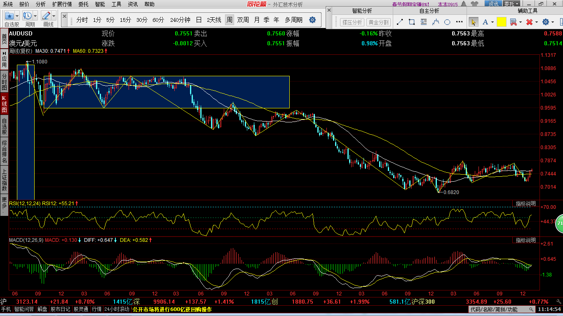The width and height of the screenshot is (563, 316).
Task: Click the red X delete drawings icon
Action: 529,22
